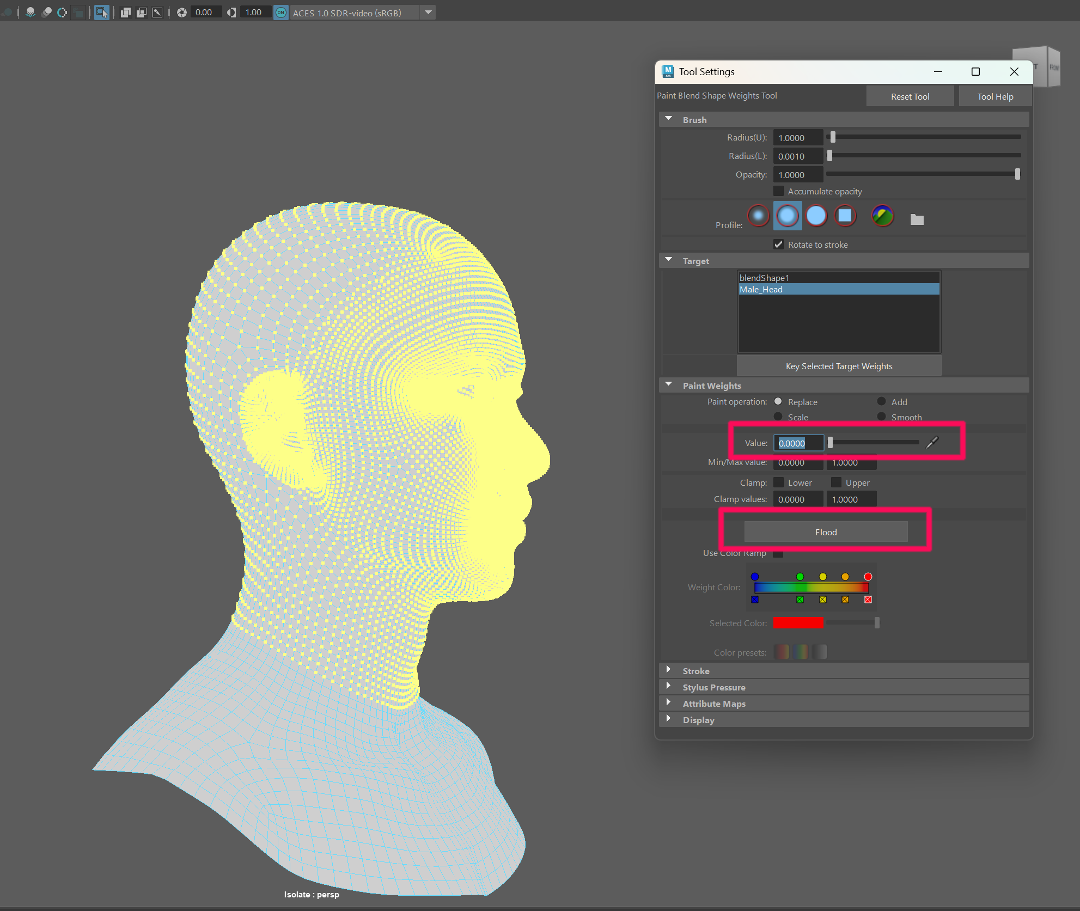Click the viewport exposure aperture icon
1080x911 pixels.
[182, 13]
